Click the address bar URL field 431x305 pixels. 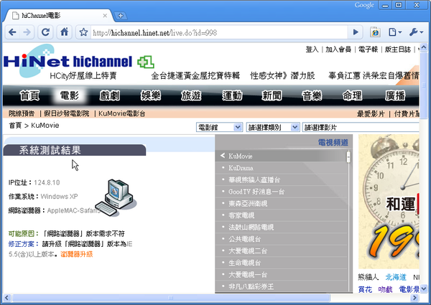tap(219, 33)
